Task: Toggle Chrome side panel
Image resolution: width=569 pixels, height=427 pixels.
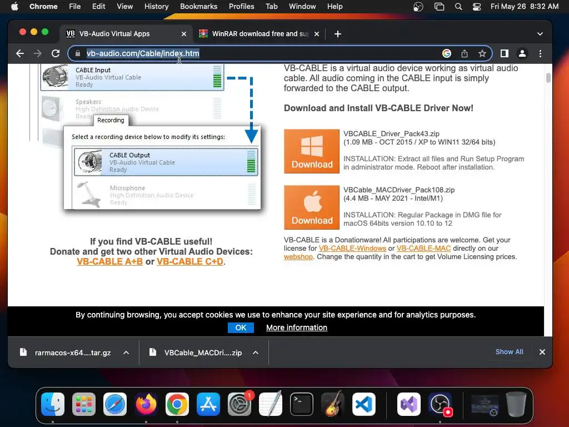Action: (505, 53)
